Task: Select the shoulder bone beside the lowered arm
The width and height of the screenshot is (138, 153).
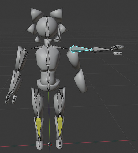Action: [x=37, y=47]
